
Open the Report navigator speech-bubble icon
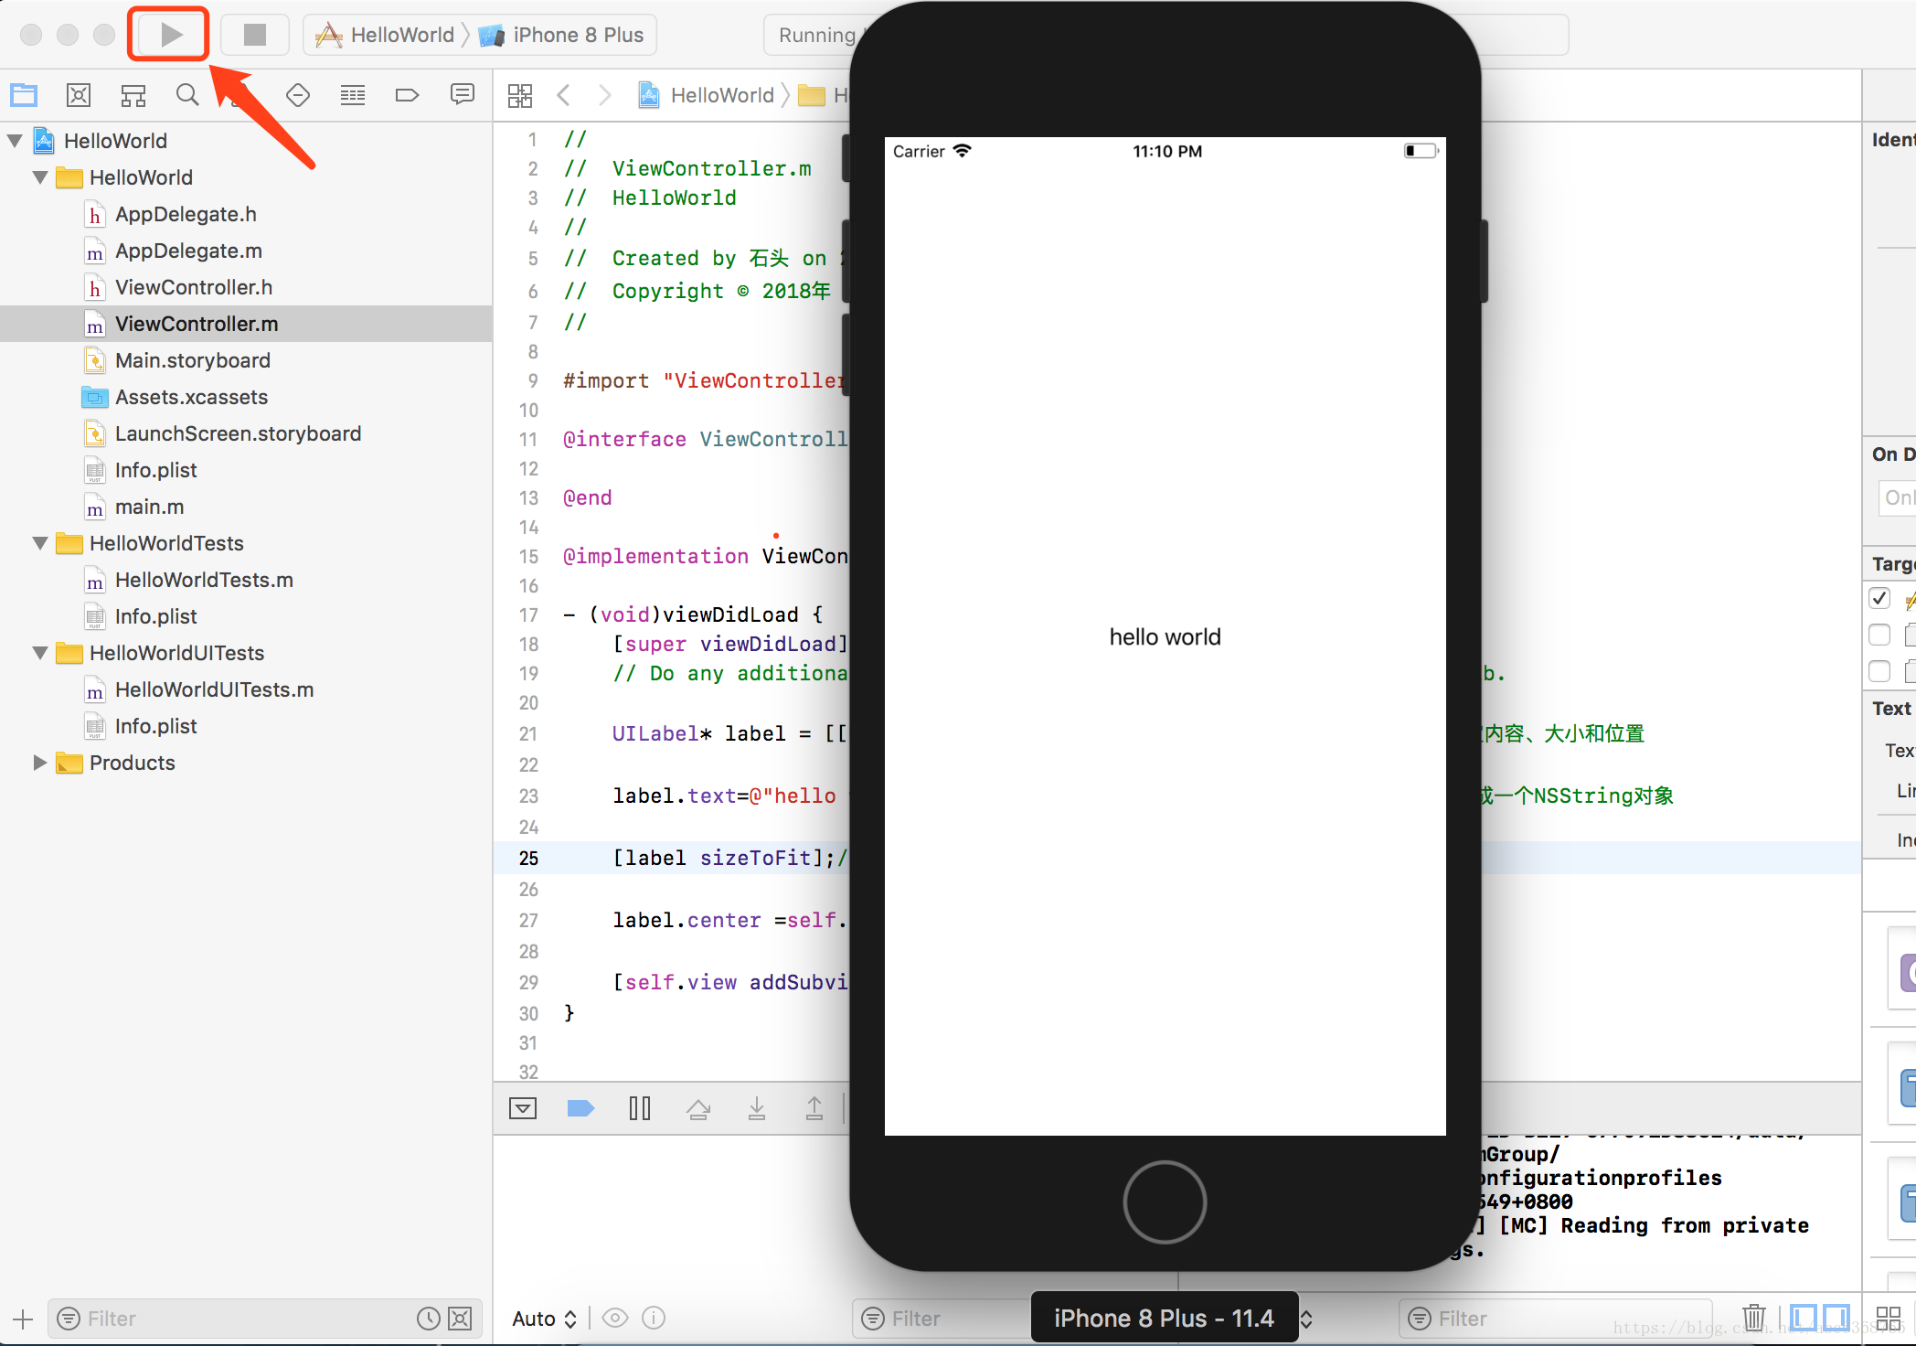point(463,95)
